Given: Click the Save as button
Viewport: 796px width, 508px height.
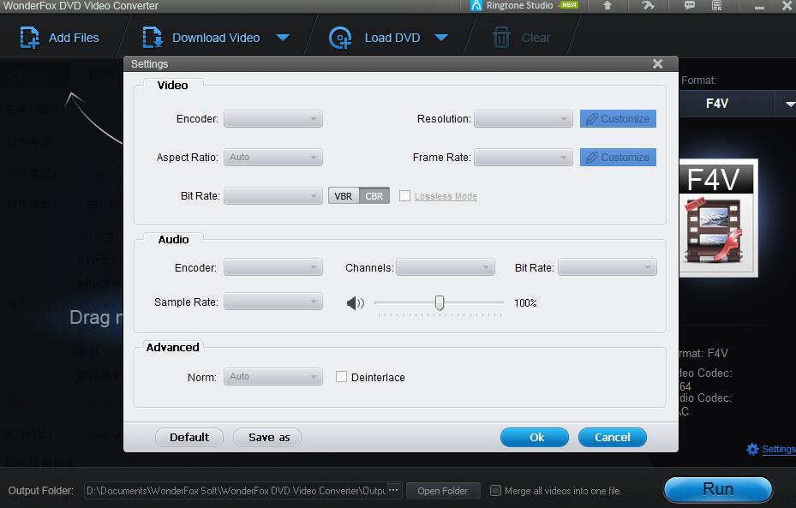Looking at the screenshot, I should pyautogui.click(x=267, y=437).
